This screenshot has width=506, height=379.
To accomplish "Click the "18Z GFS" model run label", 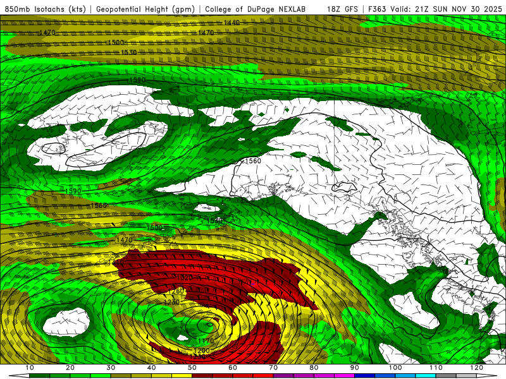I will [342, 9].
